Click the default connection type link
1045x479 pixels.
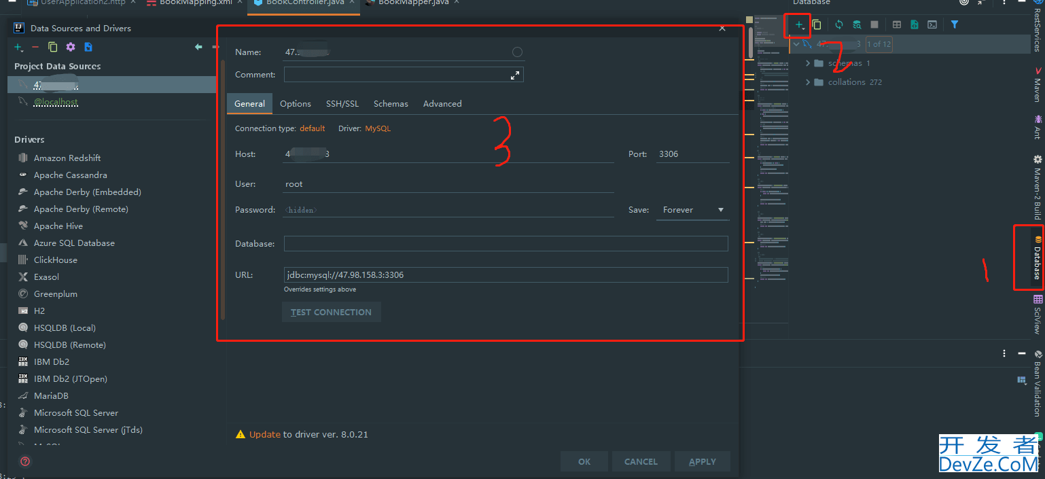(312, 128)
